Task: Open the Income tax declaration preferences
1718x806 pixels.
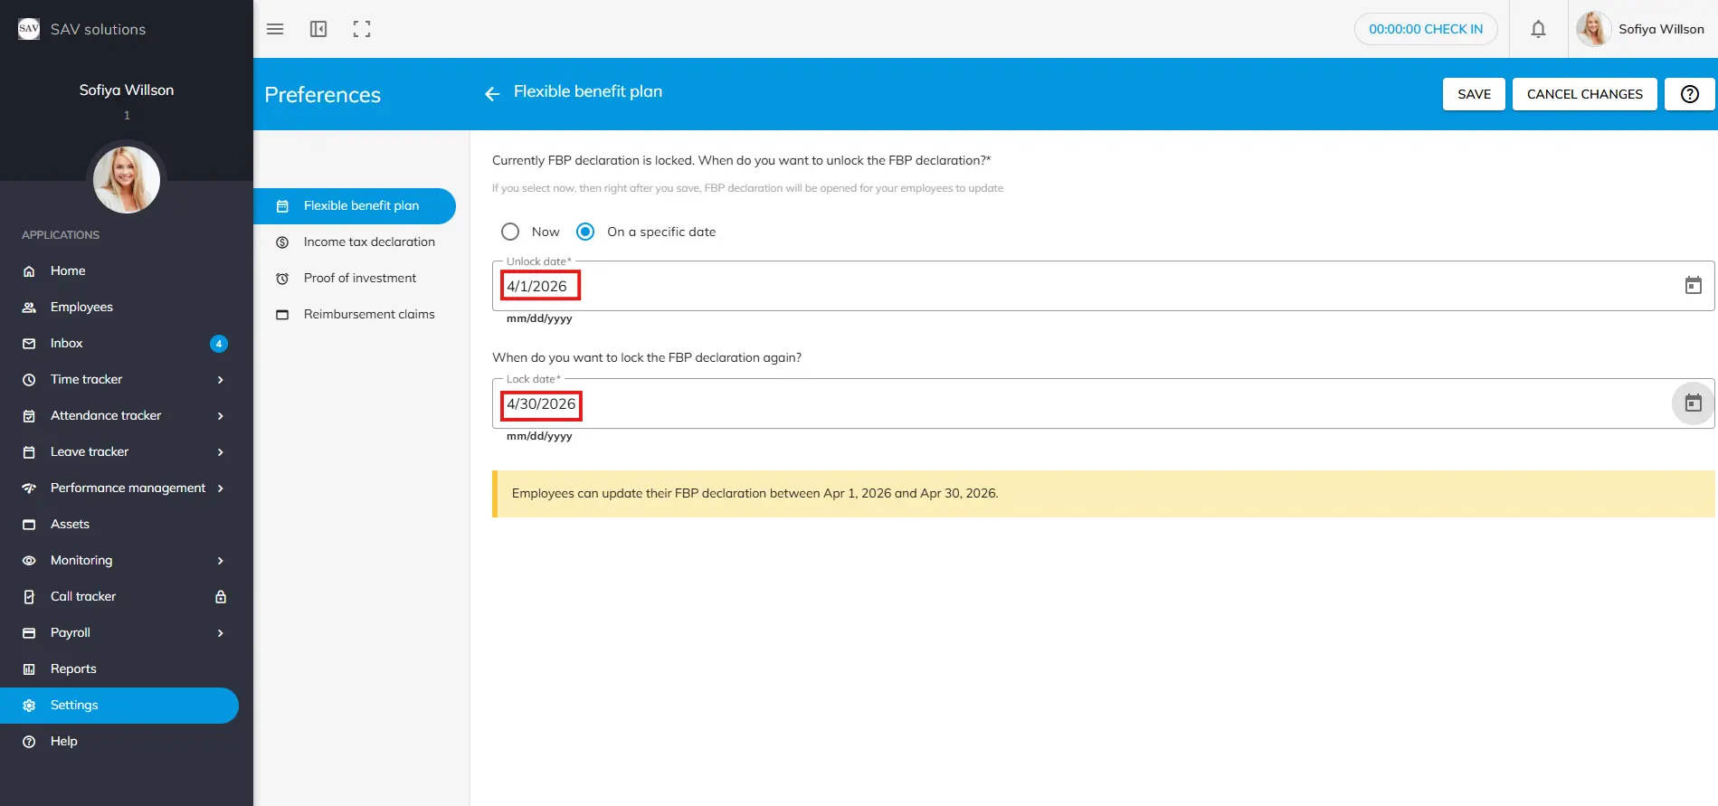Action: 369,242
